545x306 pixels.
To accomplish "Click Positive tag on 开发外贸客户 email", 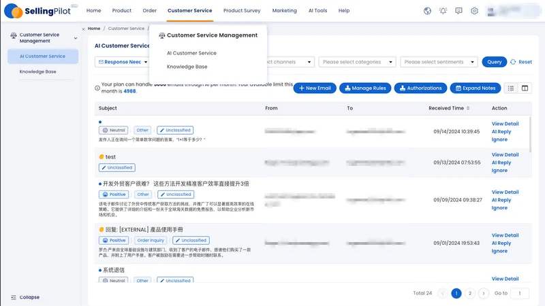I will point(114,194).
